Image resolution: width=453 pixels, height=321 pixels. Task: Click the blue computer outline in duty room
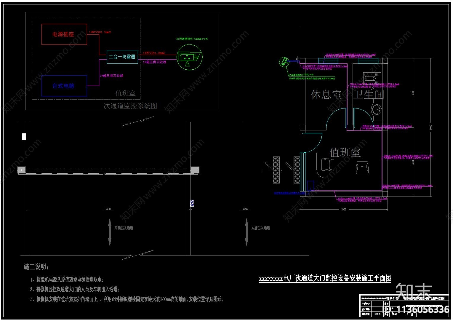(310, 186)
